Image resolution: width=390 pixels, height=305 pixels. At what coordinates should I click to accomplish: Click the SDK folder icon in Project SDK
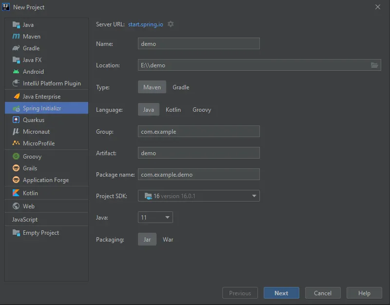(x=148, y=196)
